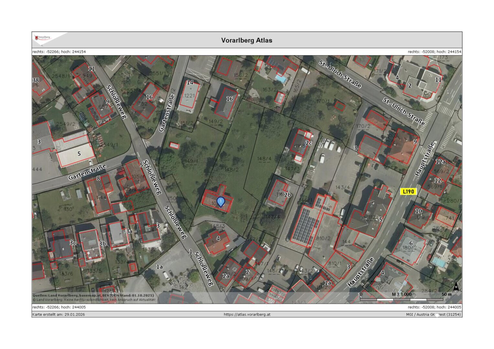Click the blue location marker pin

tap(220, 202)
